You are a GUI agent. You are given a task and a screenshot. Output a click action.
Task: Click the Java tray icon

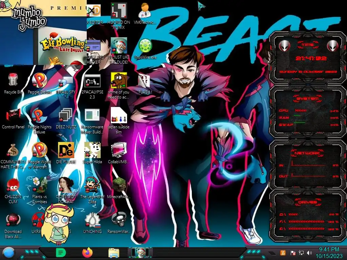(x=283, y=253)
